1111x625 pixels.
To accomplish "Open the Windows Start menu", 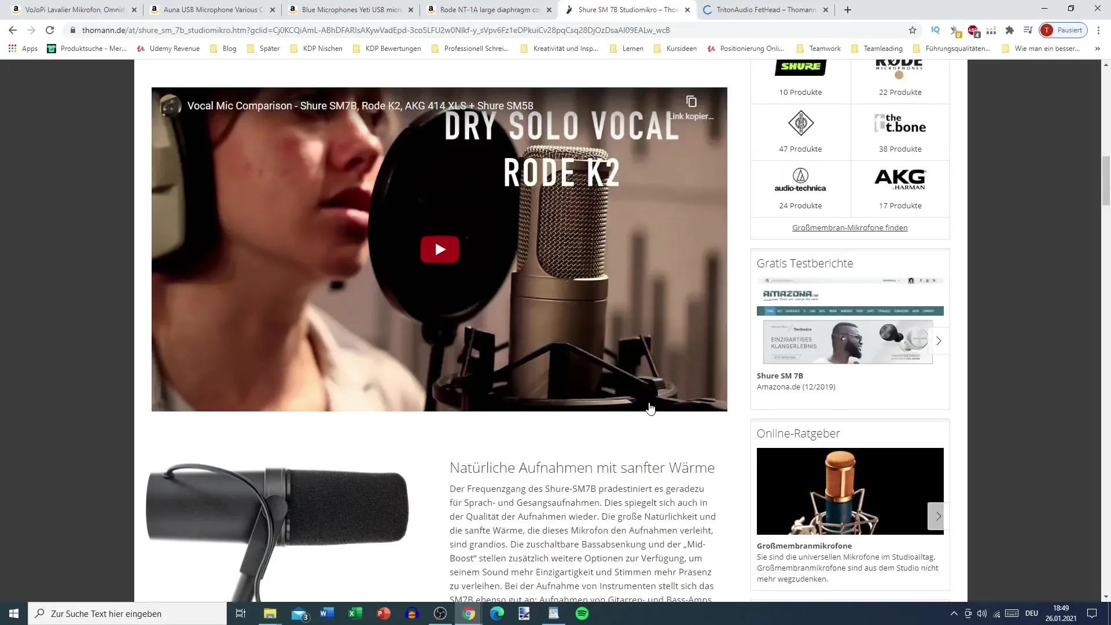I will pos(14,613).
